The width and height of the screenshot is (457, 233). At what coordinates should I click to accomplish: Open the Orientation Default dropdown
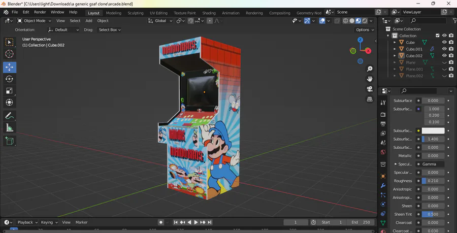click(x=63, y=30)
